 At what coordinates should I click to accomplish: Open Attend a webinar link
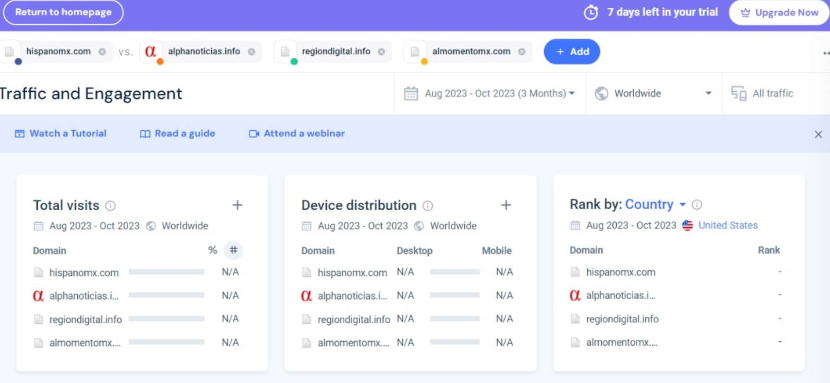297,133
